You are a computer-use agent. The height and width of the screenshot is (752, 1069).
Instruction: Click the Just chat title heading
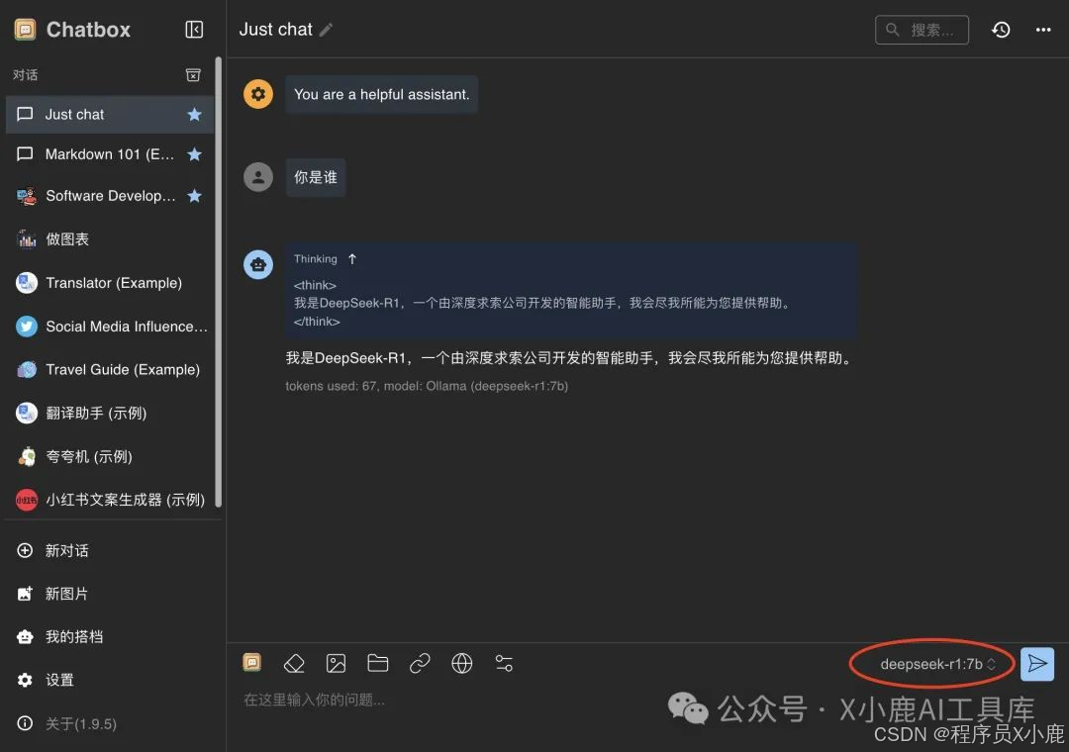click(275, 30)
